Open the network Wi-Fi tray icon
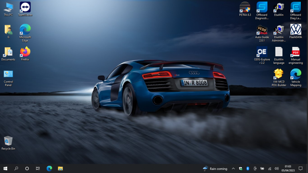Image resolution: width=308 pixels, height=173 pixels. pos(269,169)
